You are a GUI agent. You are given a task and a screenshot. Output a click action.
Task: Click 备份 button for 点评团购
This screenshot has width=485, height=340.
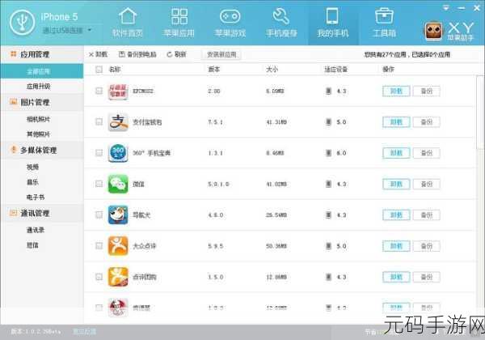(x=427, y=277)
